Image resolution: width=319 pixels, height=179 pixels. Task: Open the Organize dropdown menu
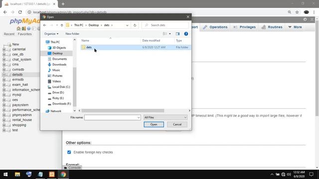coord(51,34)
